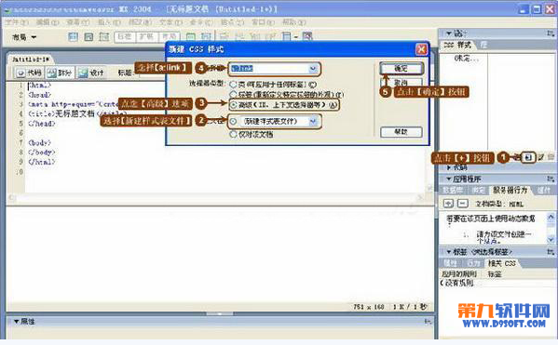Click the plus button in Server Behaviors

coord(448,204)
